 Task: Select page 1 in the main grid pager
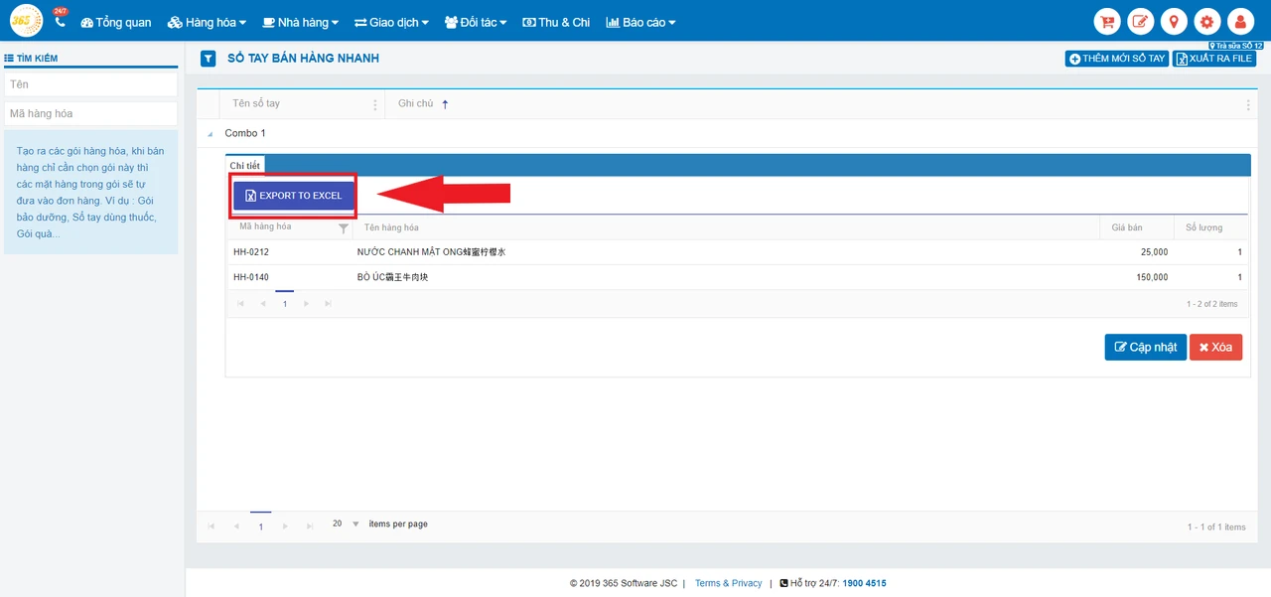click(x=261, y=526)
